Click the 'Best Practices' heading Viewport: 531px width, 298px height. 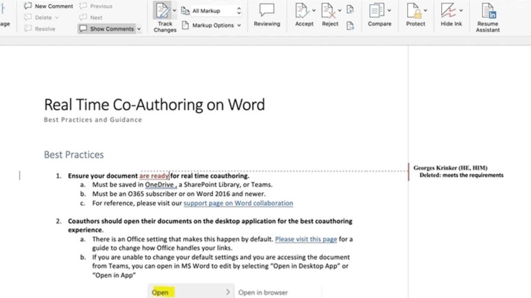coord(74,155)
